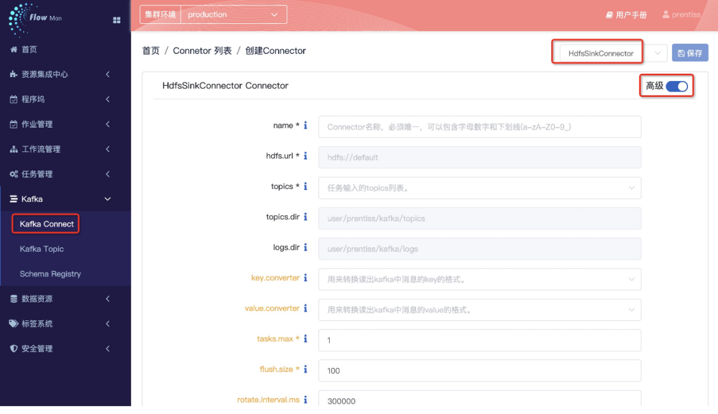This screenshot has width=718, height=414.
Task: Click the puzzle icon for 资源集成中心
Action: [14, 74]
